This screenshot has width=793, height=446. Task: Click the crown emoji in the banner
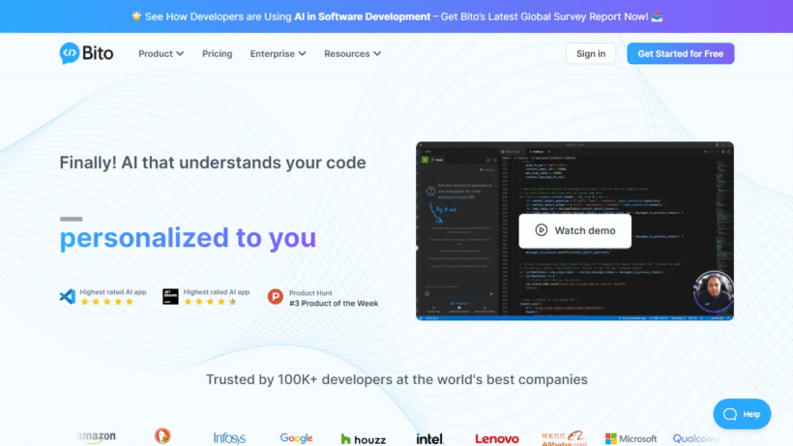136,16
